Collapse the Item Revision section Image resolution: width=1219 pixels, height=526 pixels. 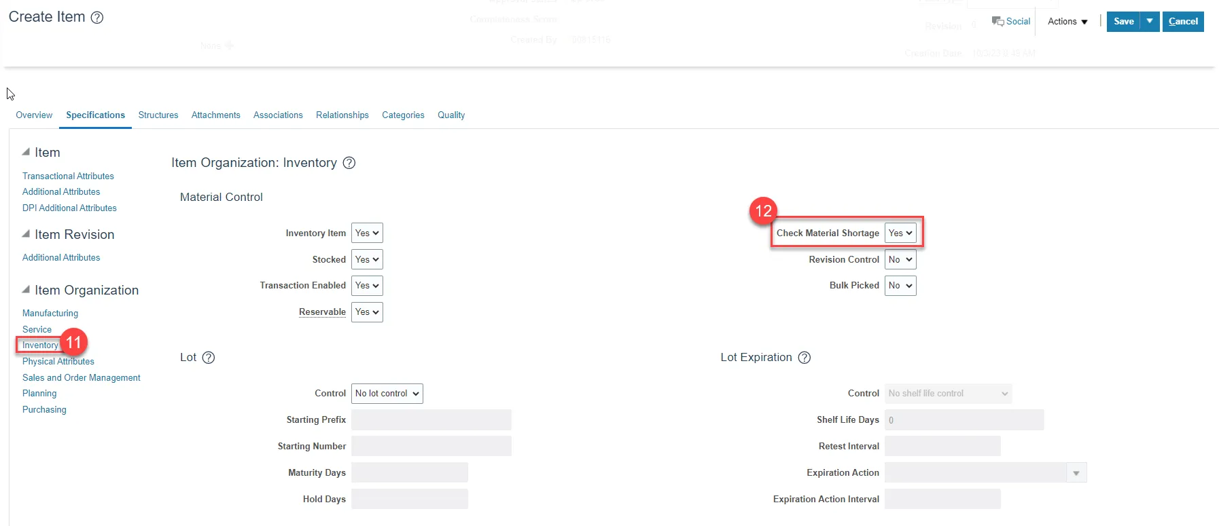[x=26, y=234]
